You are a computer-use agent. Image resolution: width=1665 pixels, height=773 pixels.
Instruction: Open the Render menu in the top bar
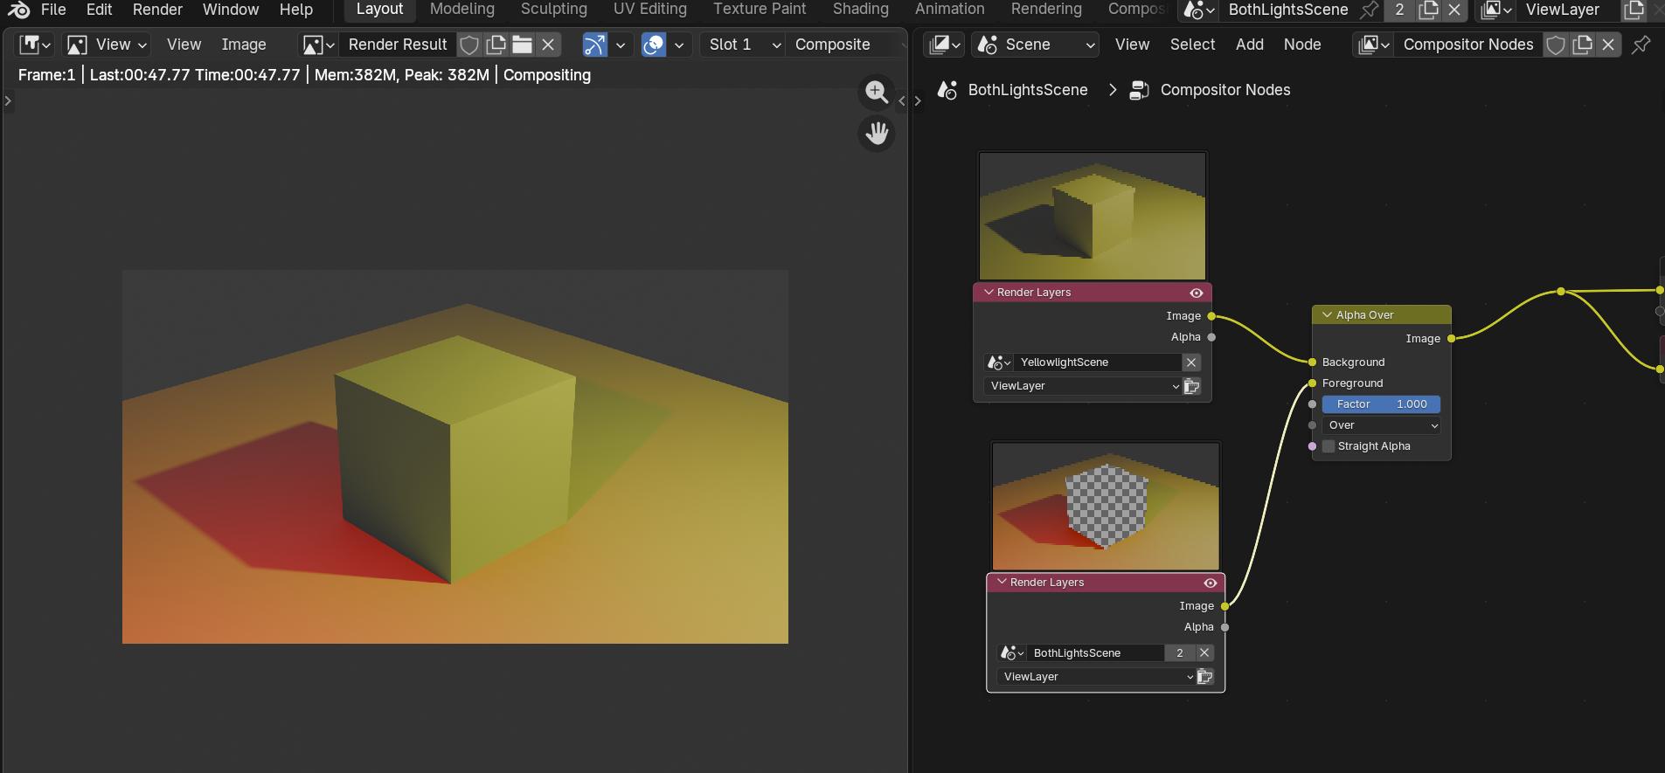[157, 10]
